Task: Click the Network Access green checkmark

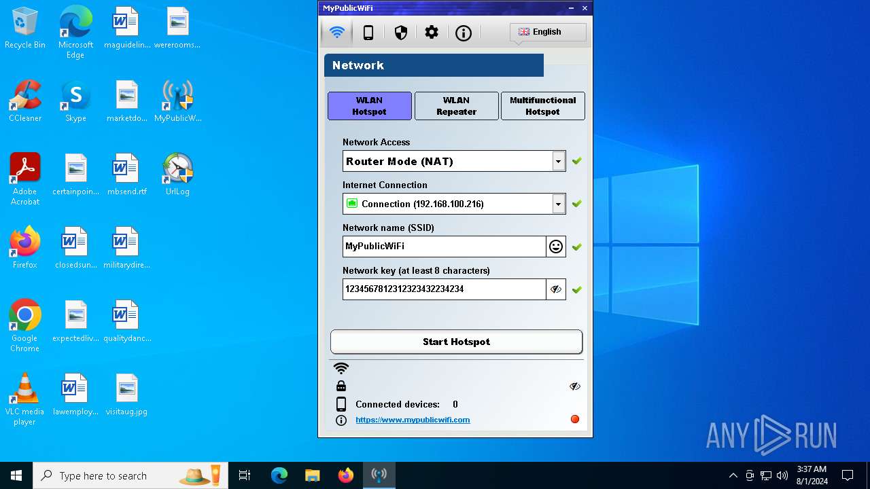Action: pyautogui.click(x=576, y=161)
